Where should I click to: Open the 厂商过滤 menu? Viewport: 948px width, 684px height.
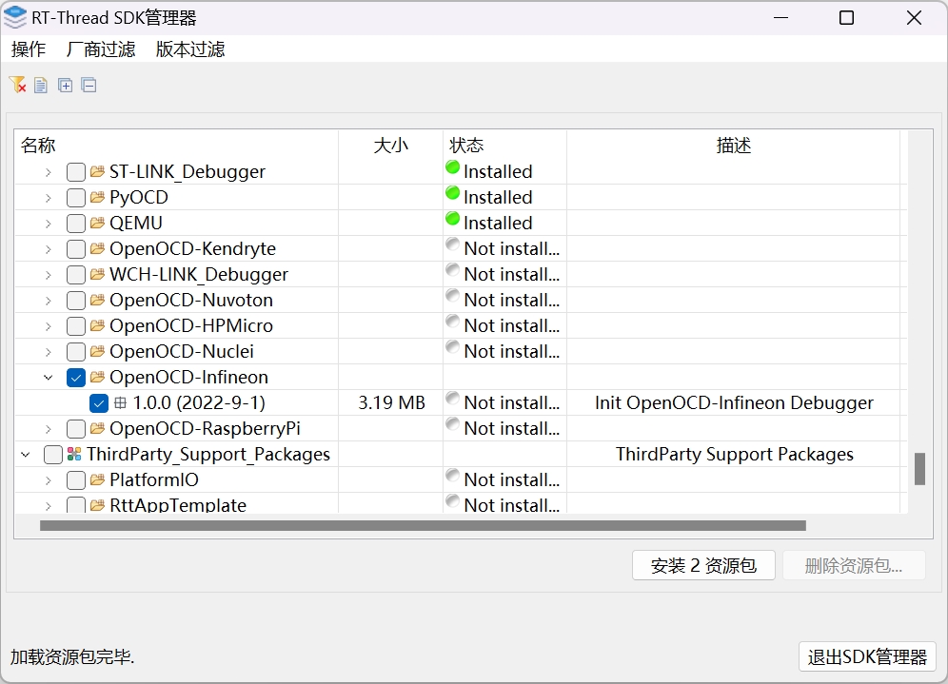coord(101,49)
